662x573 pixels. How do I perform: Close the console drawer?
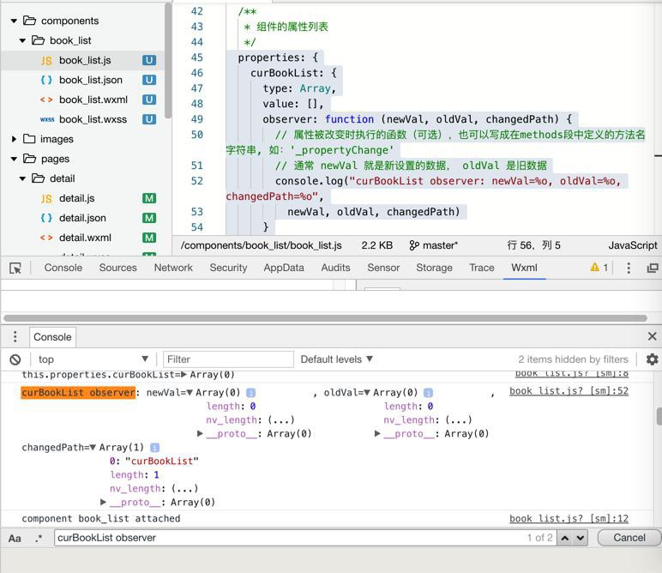652,336
